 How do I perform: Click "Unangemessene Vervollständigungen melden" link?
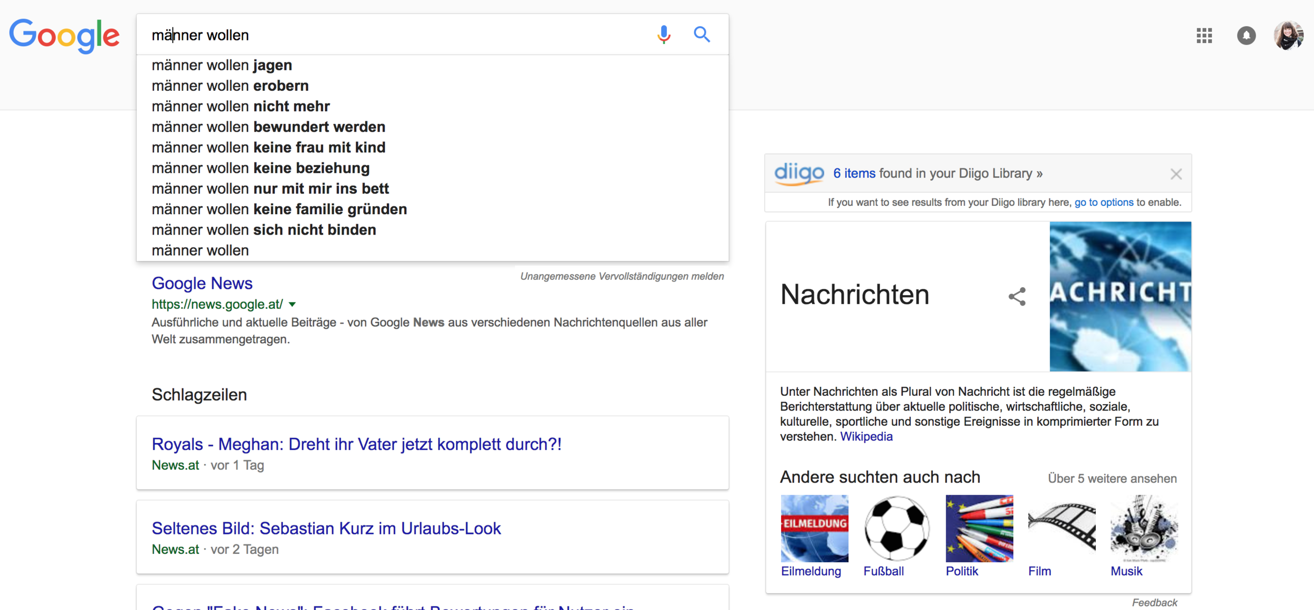tap(622, 277)
